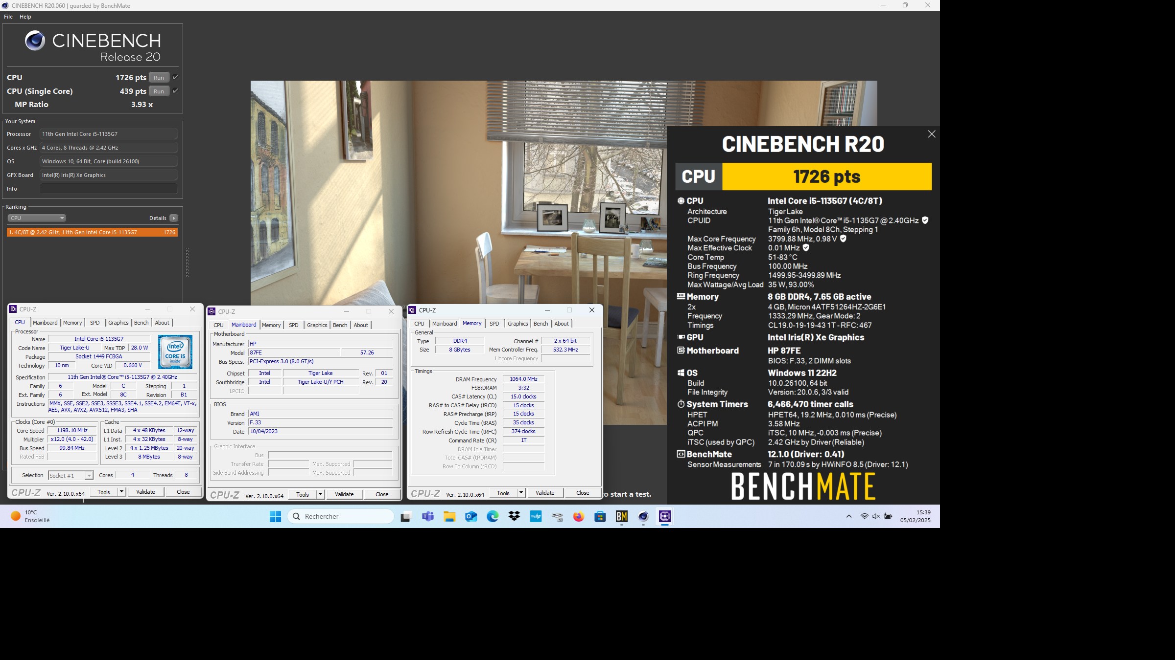Show hidden system tray icons
1175x660 pixels.
tap(849, 516)
